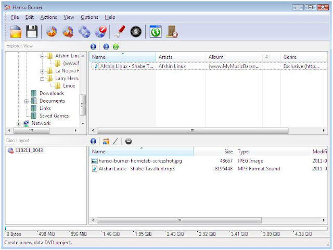Click explorer tree scroll up arrow

tap(83, 56)
